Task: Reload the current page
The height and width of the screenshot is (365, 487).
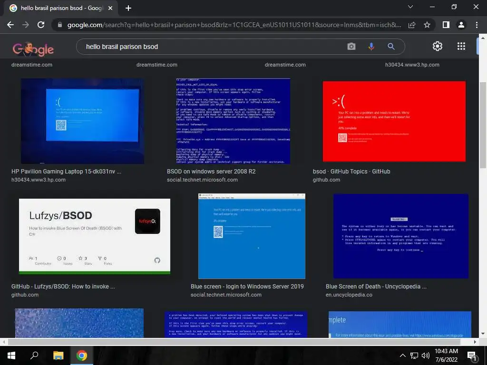Action: 41,25
